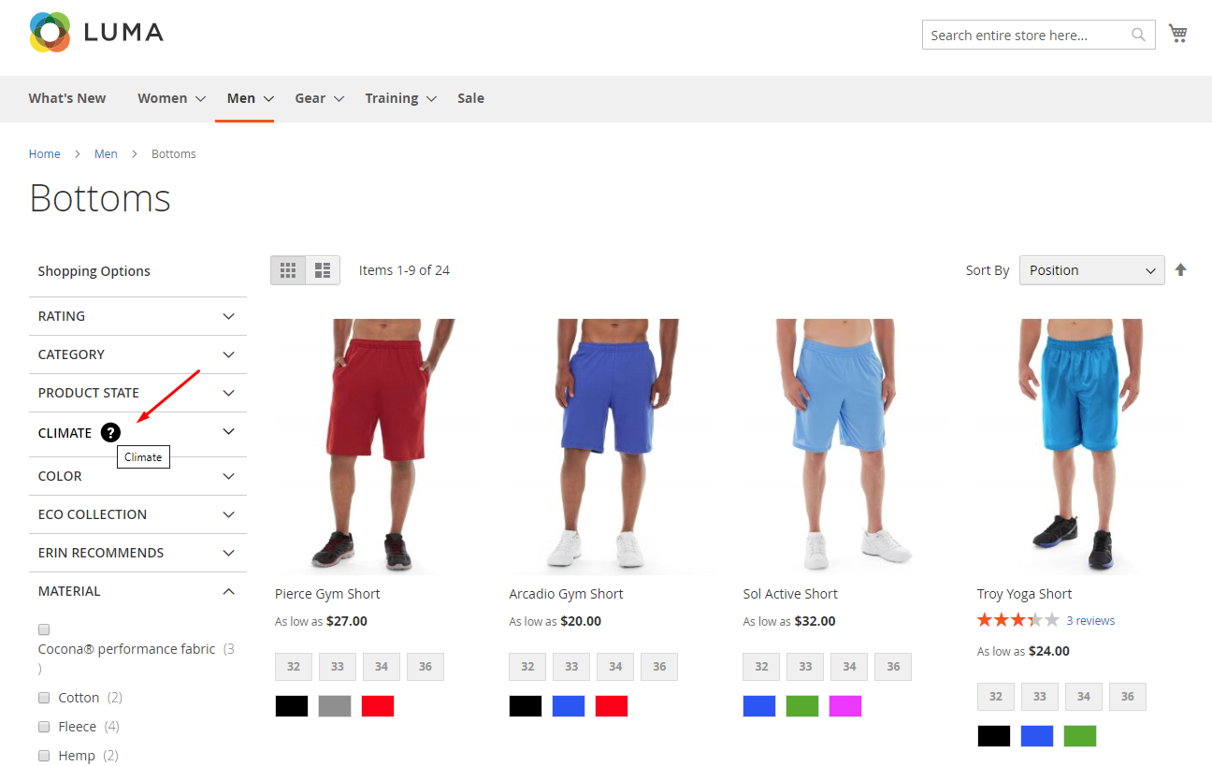
Task: Toggle the sort direction arrow
Action: 1180,270
